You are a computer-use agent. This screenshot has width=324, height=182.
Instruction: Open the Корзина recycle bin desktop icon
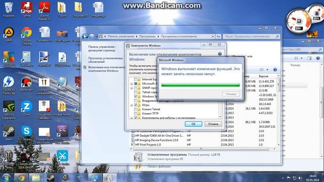tap(9, 10)
